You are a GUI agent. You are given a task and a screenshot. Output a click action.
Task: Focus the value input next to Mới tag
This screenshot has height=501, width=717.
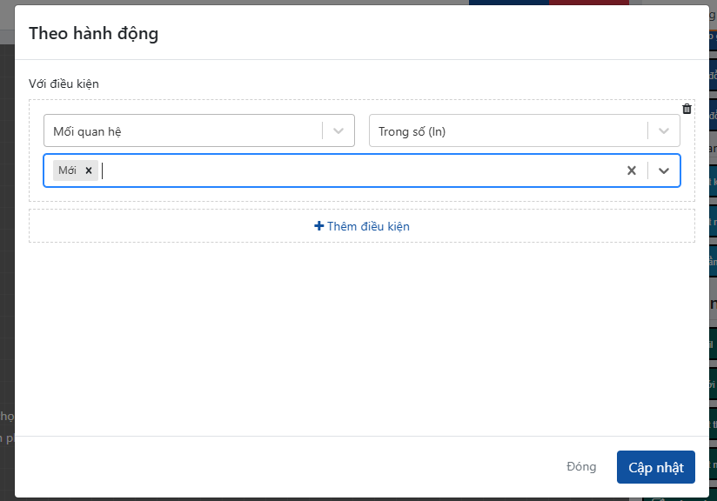point(348,170)
